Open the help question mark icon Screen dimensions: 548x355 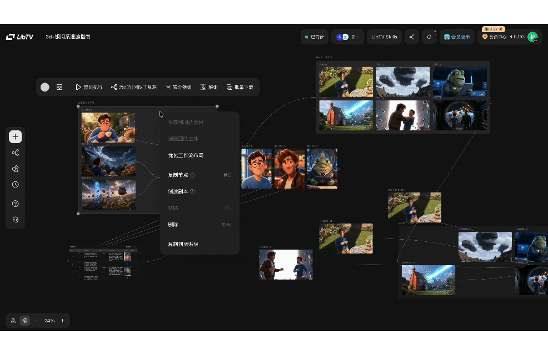click(x=16, y=204)
